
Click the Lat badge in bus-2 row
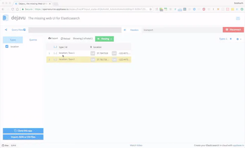93,60
